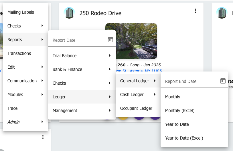Open the General Ledger submenu

pyautogui.click(x=138, y=81)
